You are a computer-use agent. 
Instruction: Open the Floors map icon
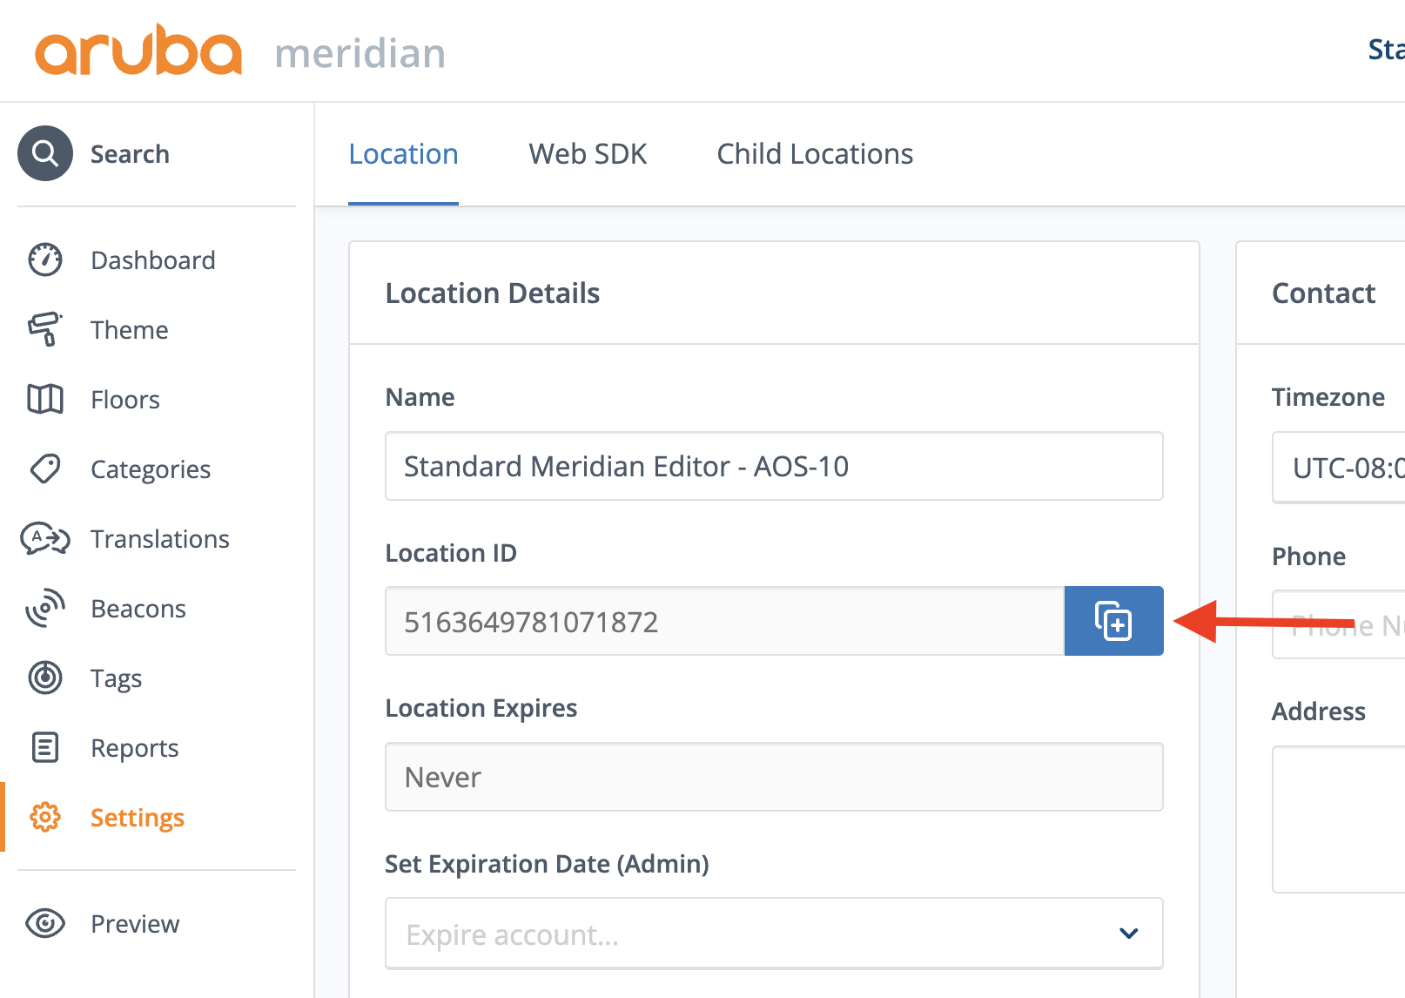coord(45,399)
